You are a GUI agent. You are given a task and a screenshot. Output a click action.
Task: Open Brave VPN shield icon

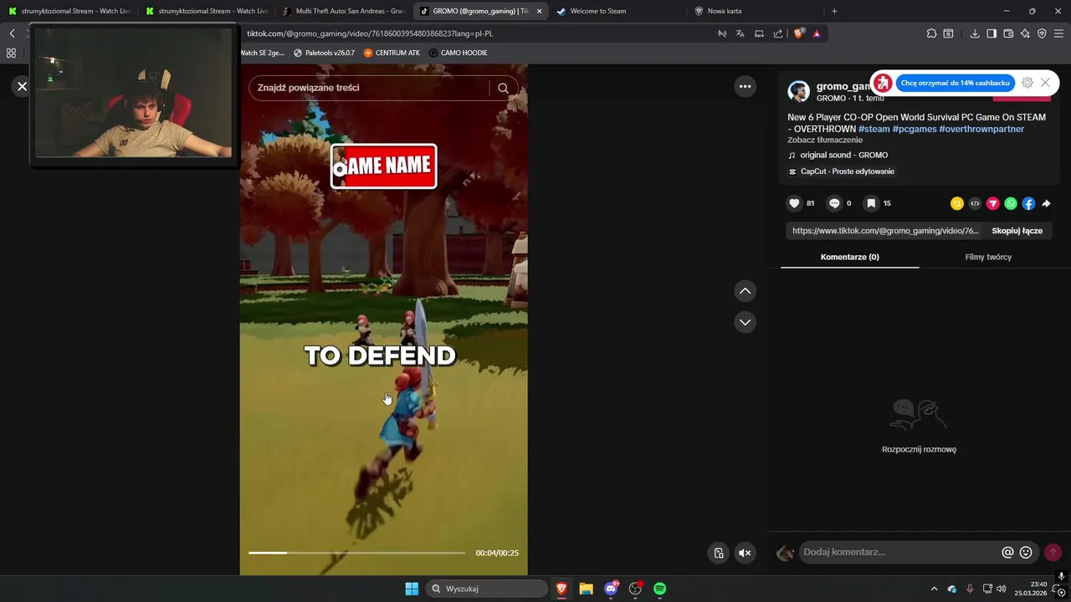pos(1042,33)
